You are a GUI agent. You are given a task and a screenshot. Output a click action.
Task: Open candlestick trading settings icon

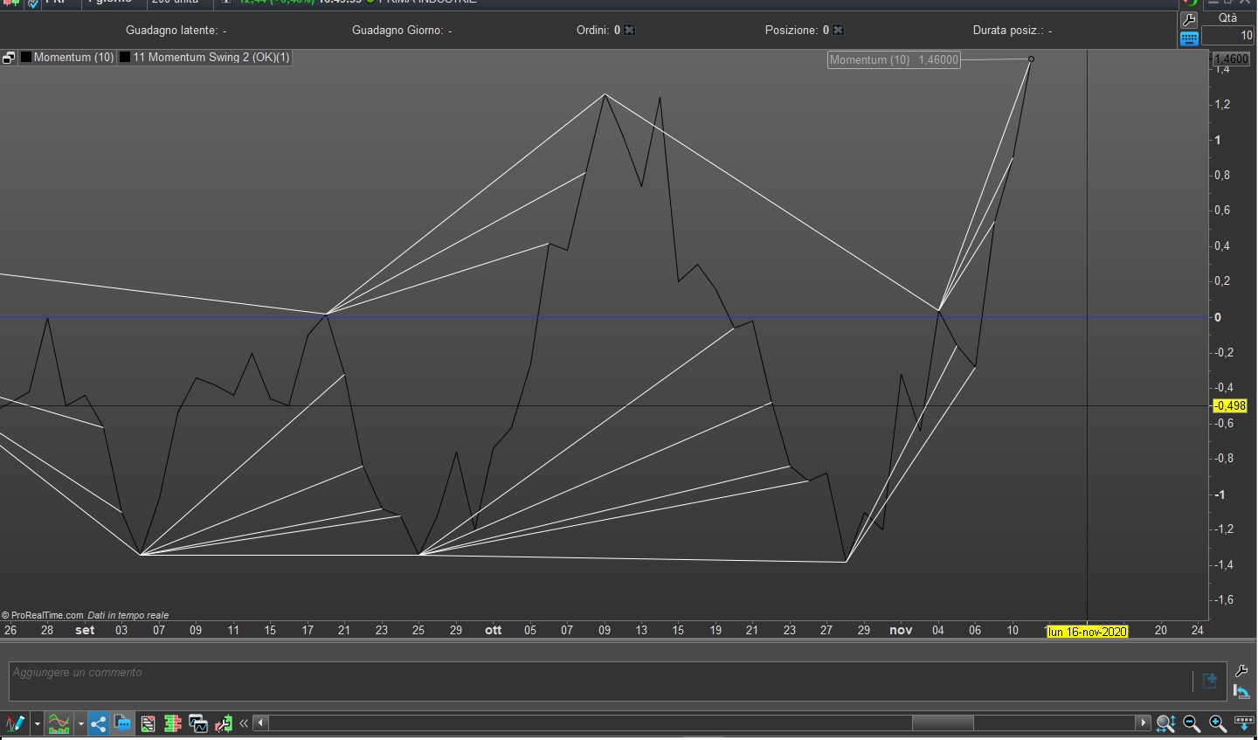click(224, 723)
